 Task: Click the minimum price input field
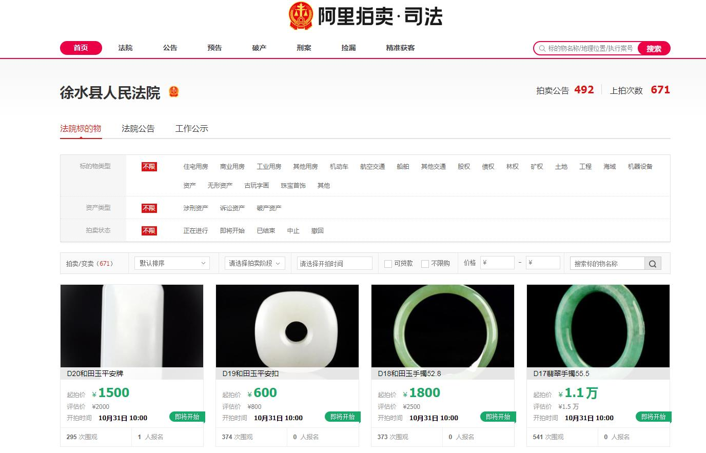[497, 263]
